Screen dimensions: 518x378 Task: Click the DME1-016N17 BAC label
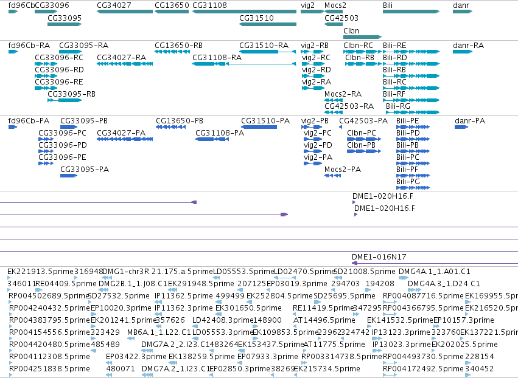(379, 257)
